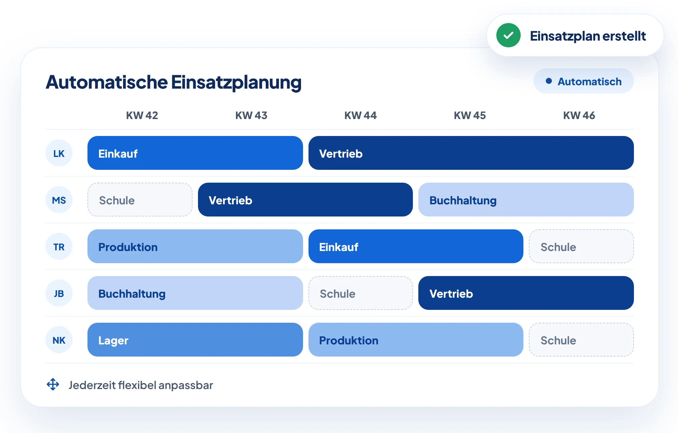The image size is (678, 433).
Task: Select the NK avatar badge
Action: click(59, 340)
